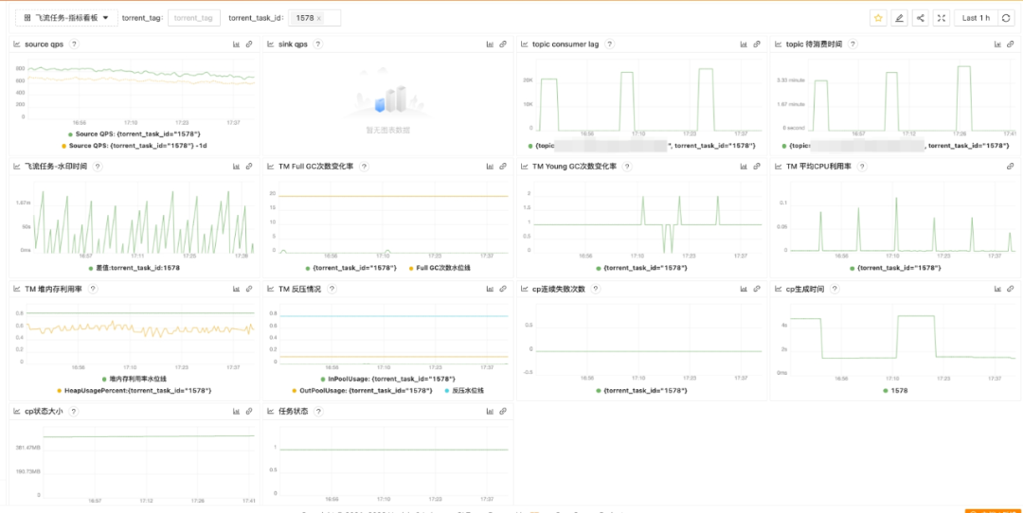Star this dashboard as favorite

pos(878,18)
